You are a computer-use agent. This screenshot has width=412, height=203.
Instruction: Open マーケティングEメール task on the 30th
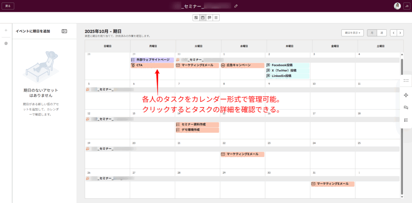197,65
